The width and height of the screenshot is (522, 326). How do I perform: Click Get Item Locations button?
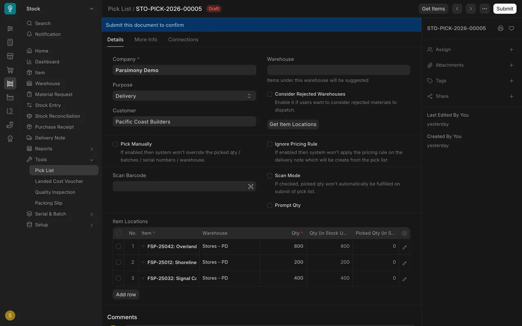tap(293, 124)
